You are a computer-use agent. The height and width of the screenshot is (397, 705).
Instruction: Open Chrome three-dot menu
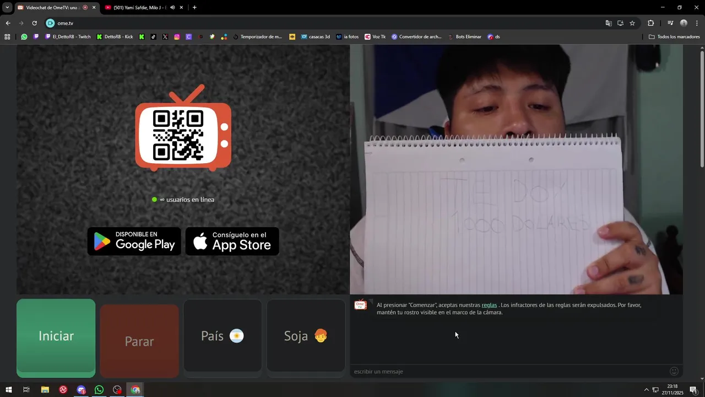[697, 23]
